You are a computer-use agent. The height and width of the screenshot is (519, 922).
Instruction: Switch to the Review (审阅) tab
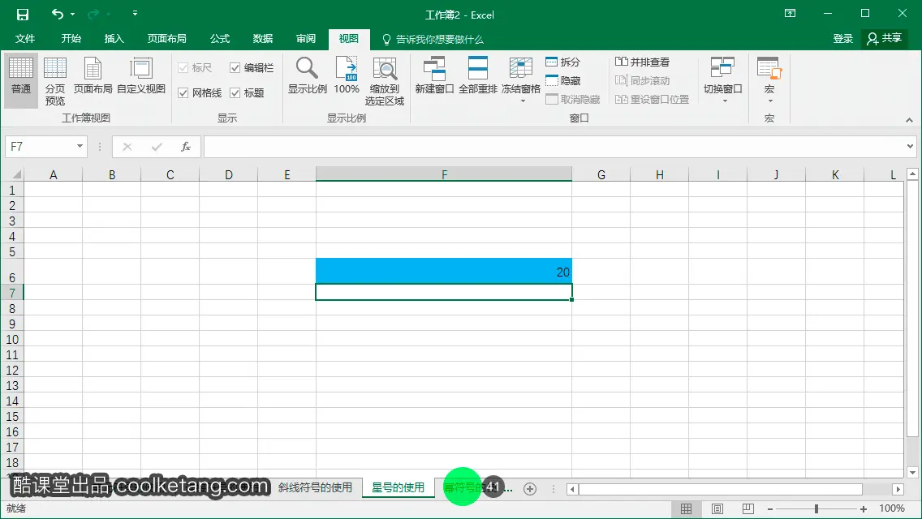[x=306, y=39]
